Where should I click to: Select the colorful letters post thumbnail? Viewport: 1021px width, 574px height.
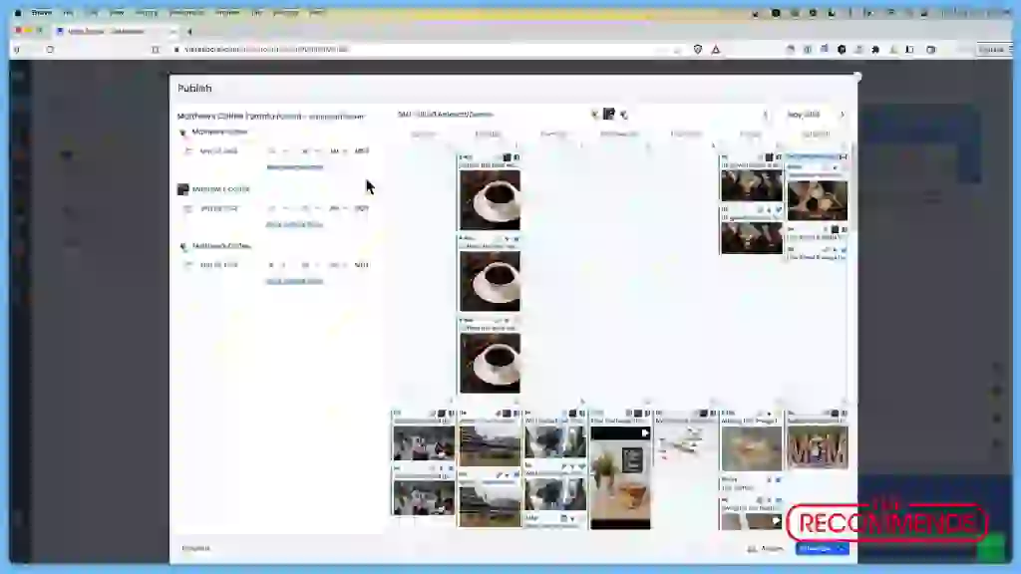[x=818, y=447]
